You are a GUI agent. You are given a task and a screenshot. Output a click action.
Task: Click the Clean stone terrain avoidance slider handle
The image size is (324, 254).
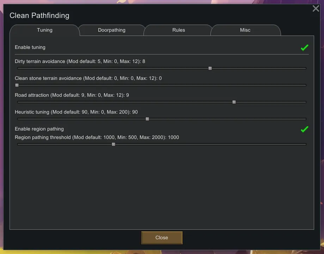17,85
